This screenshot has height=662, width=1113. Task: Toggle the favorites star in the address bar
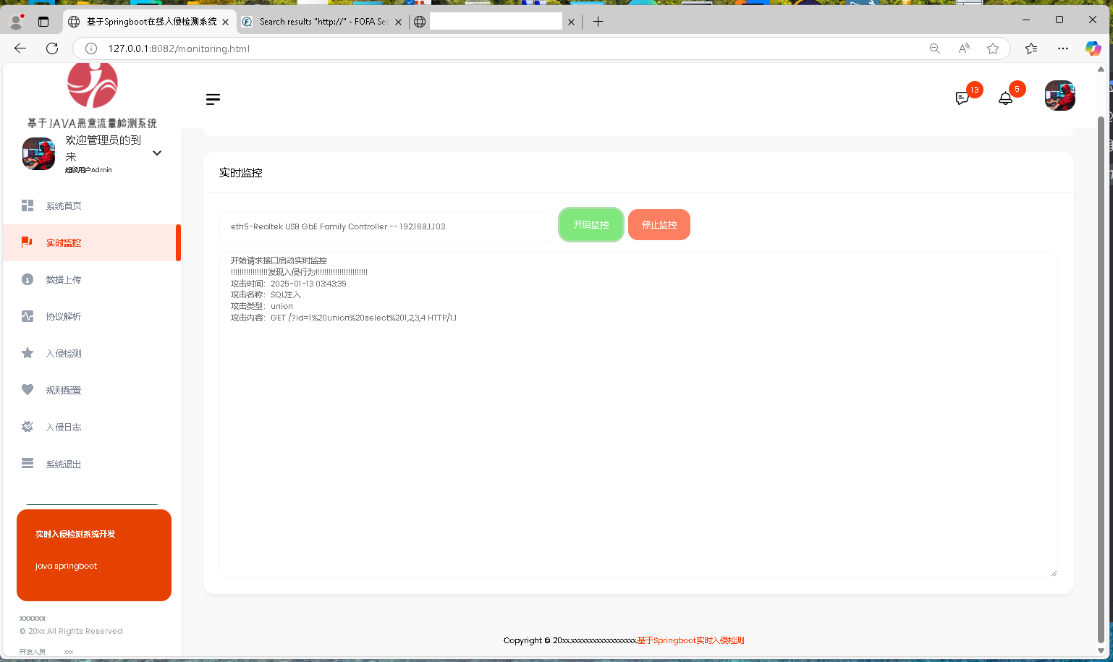point(993,48)
